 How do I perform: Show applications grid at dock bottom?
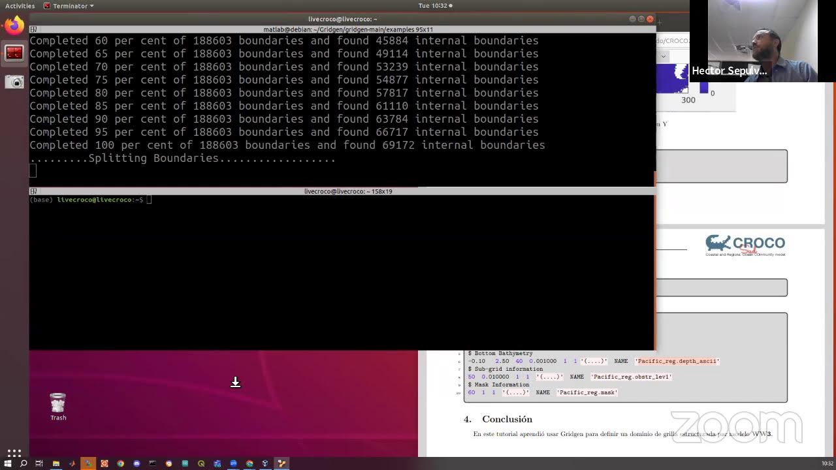tap(14, 452)
